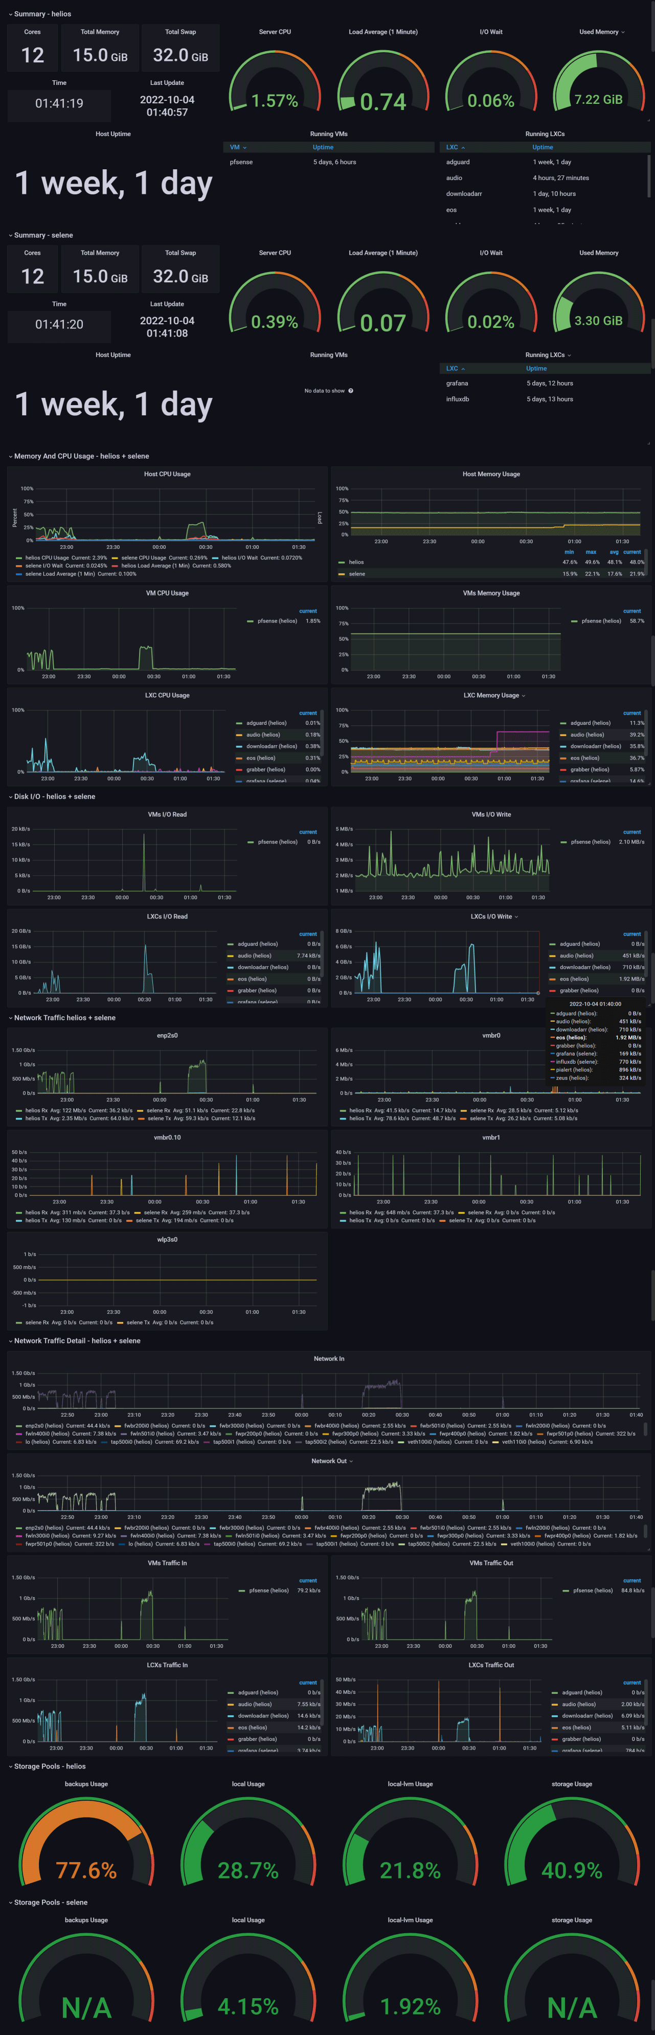Sort helios Running VMs by VM column

pos(238,147)
